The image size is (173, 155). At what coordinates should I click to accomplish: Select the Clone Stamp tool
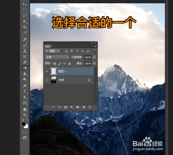coord(25,51)
